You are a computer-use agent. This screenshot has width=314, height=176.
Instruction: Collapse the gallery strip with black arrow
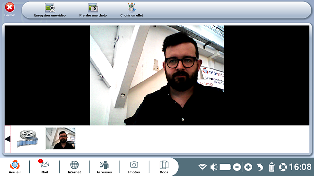tap(7, 139)
